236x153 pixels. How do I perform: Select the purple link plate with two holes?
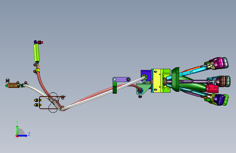(x=121, y=79)
